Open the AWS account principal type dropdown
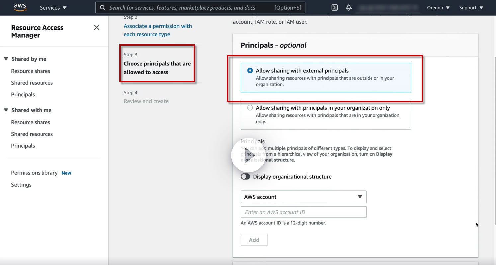 click(303, 197)
